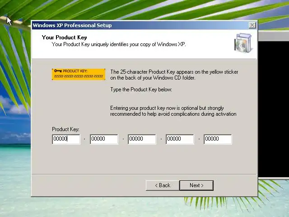Viewport: 289px width, 217px height.
Task: Click the 'uniquely identifies your copy' subtitle text
Action: 119,44
